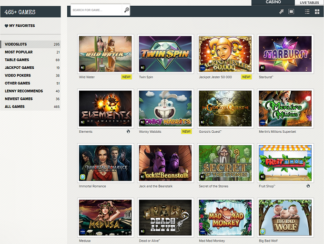Open the Secret of the Stones thumbnail
Screen dimensions: 324x244
(x=225, y=163)
